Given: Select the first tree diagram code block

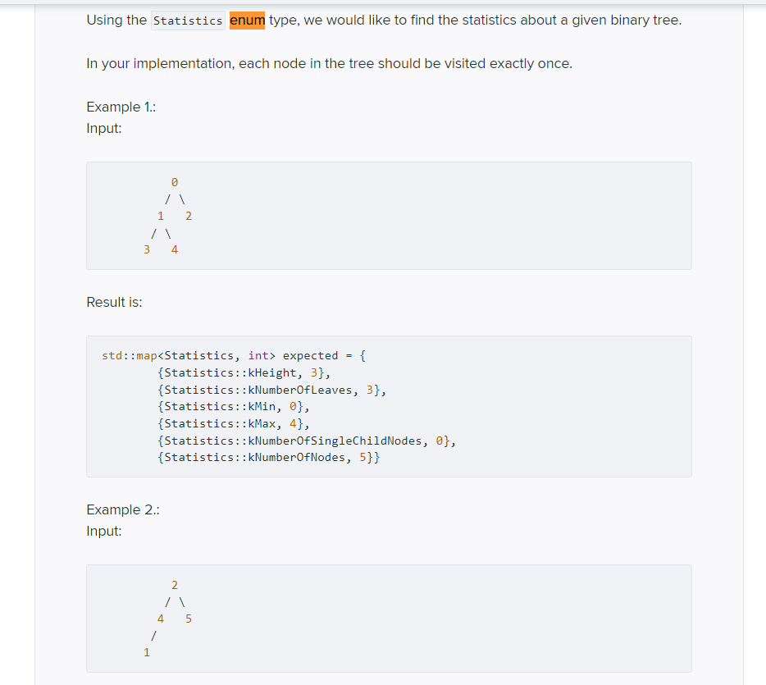Looking at the screenshot, I should tap(389, 215).
